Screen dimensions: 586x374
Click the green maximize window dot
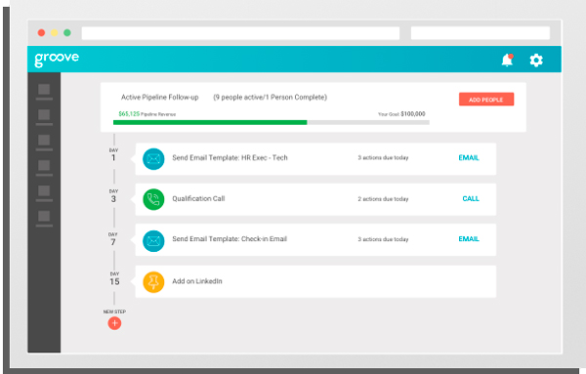67,33
